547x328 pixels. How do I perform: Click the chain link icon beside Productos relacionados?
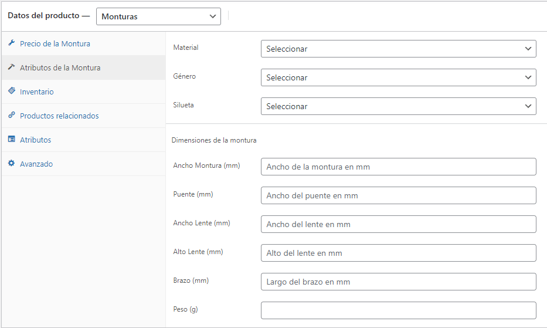[12, 115]
